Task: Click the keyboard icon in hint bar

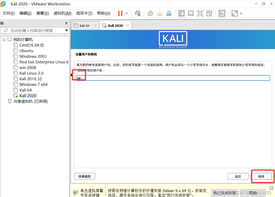Action: tap(76, 193)
